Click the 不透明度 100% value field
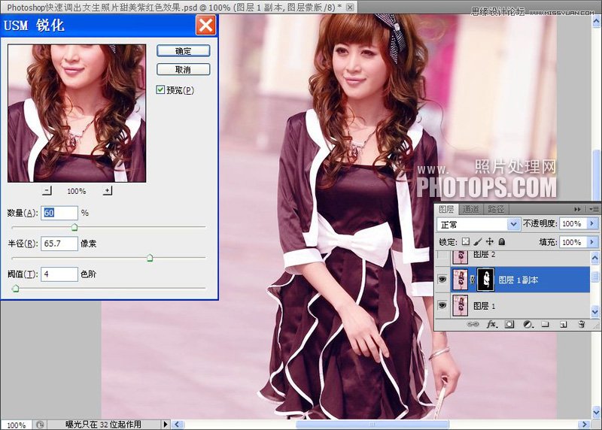 [x=573, y=223]
